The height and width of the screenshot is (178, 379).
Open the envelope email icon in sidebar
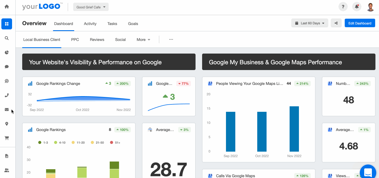click(7, 110)
